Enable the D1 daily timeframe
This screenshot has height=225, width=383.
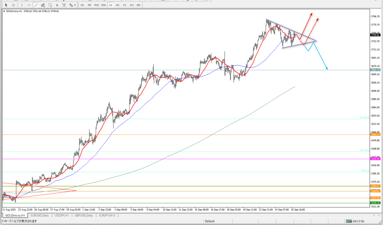(125, 5)
